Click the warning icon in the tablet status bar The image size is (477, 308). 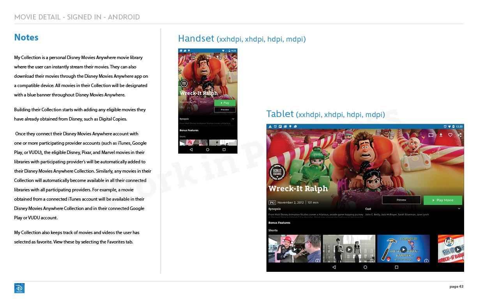point(270,126)
